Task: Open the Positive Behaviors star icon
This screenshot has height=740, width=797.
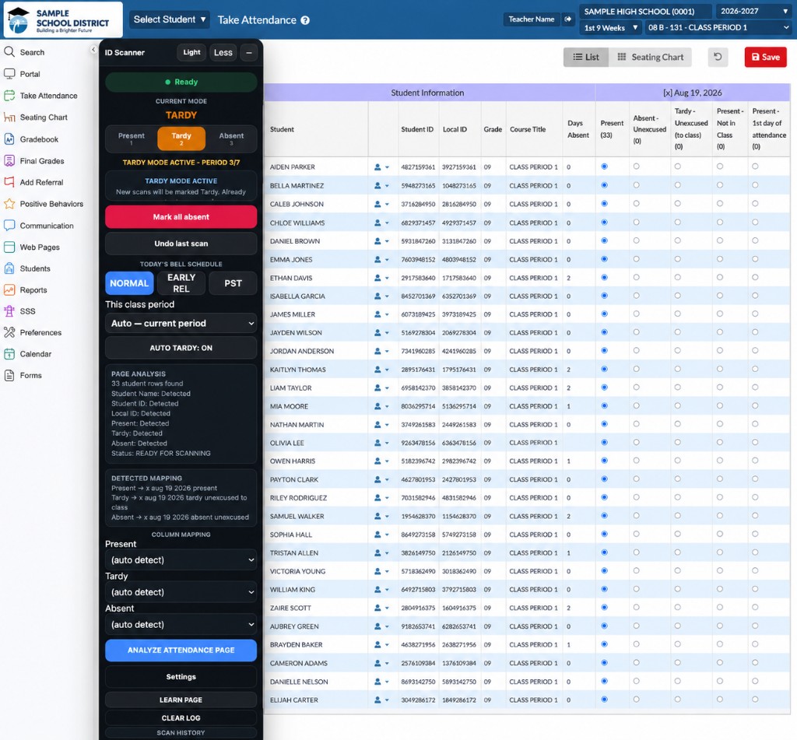Action: click(9, 204)
